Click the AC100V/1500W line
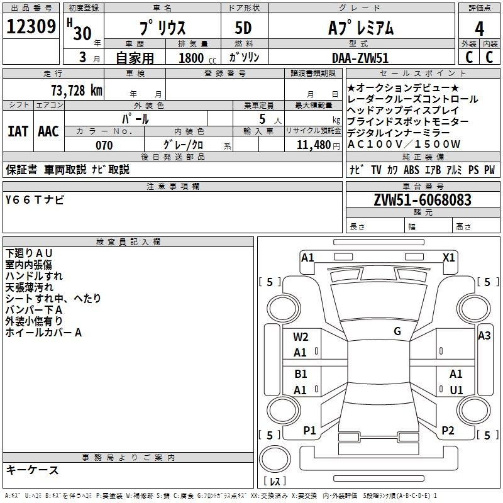Screen dimensions: 503x503 coord(404,144)
